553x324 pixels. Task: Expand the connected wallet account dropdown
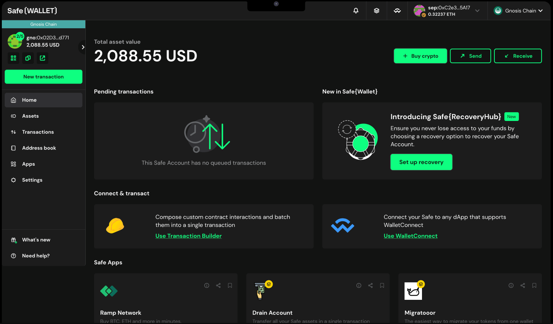477,11
